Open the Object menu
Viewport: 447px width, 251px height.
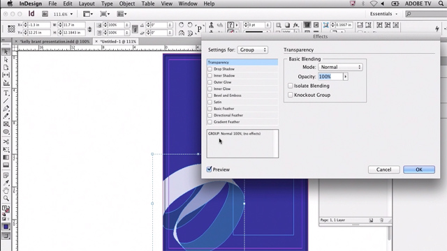point(127,3)
